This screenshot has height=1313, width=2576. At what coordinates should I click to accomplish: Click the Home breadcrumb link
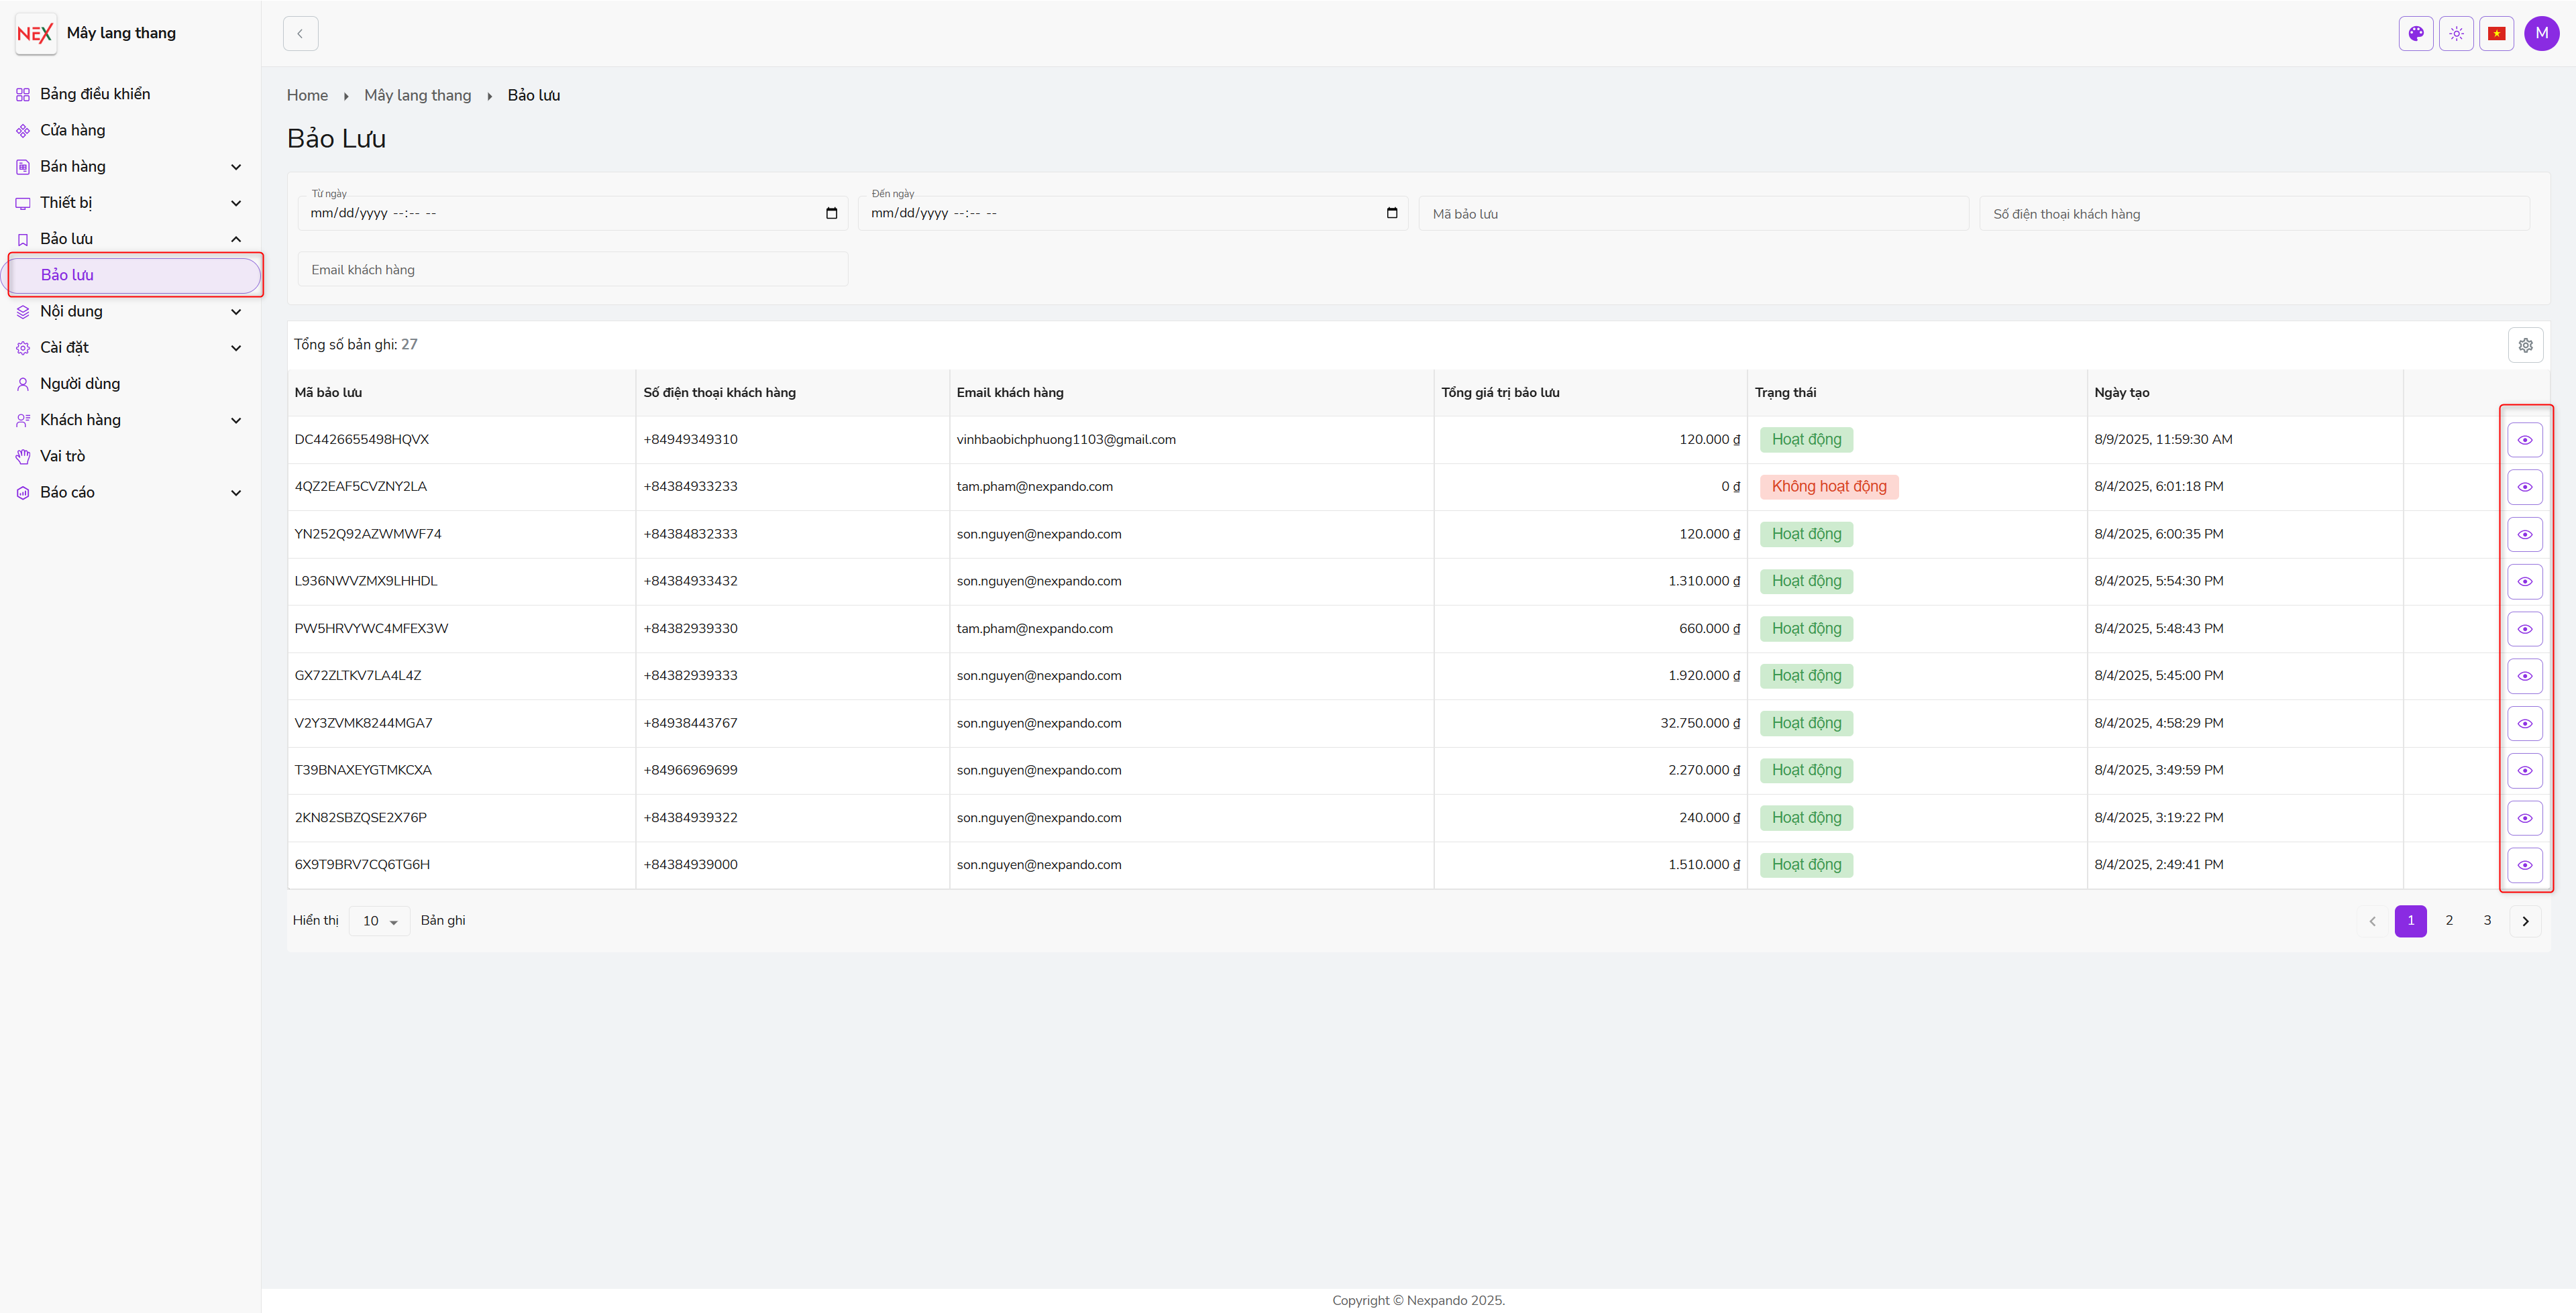[x=307, y=95]
